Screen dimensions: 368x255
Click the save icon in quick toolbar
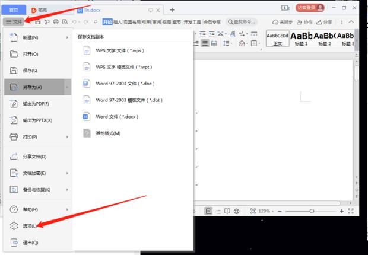tap(38, 22)
